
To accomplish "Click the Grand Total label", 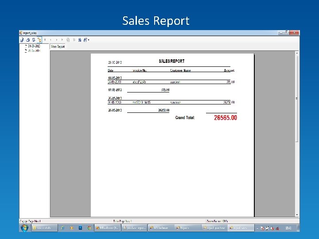I will click(185, 118).
